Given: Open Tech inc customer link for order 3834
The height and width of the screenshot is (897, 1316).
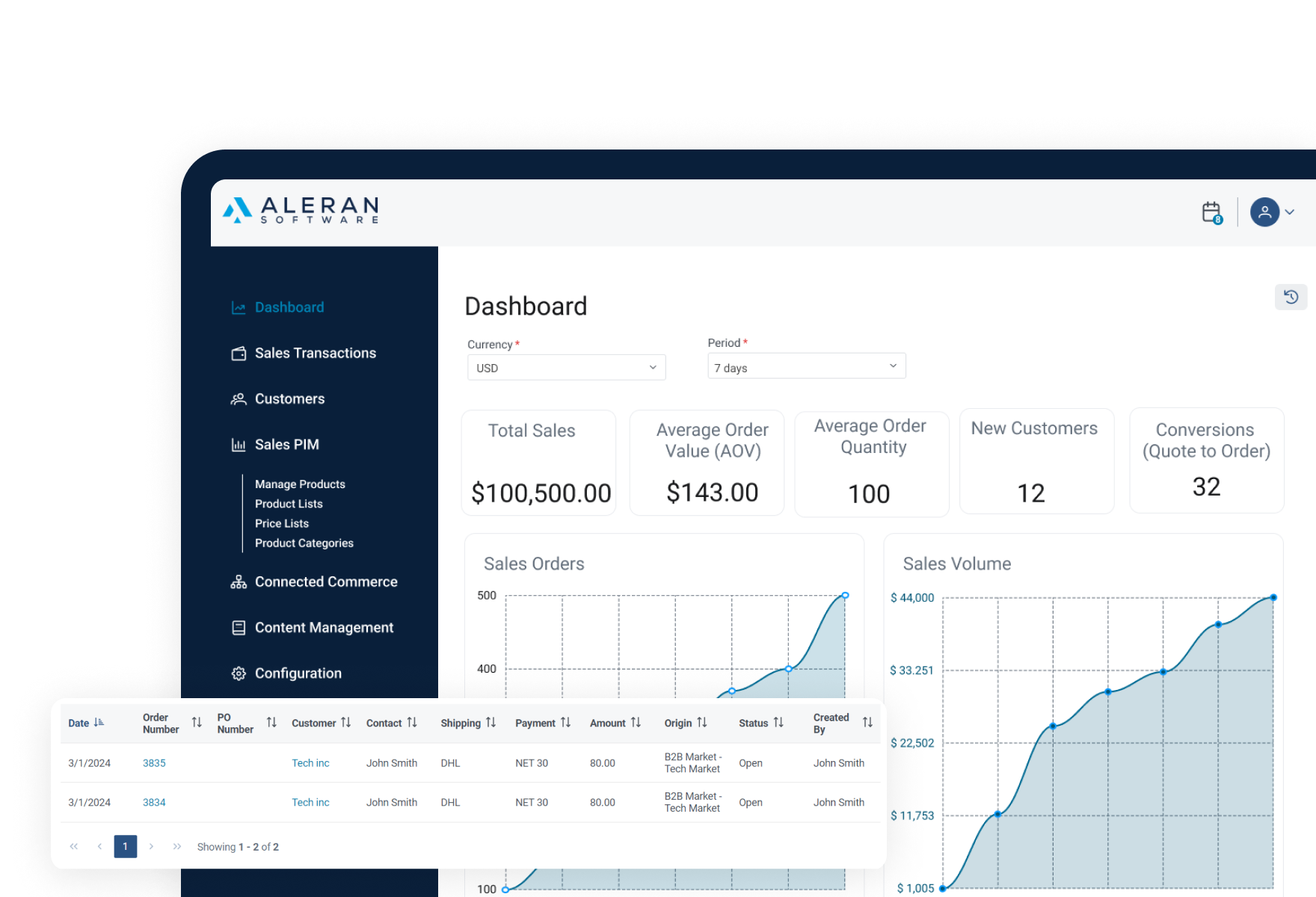Looking at the screenshot, I should 310,803.
